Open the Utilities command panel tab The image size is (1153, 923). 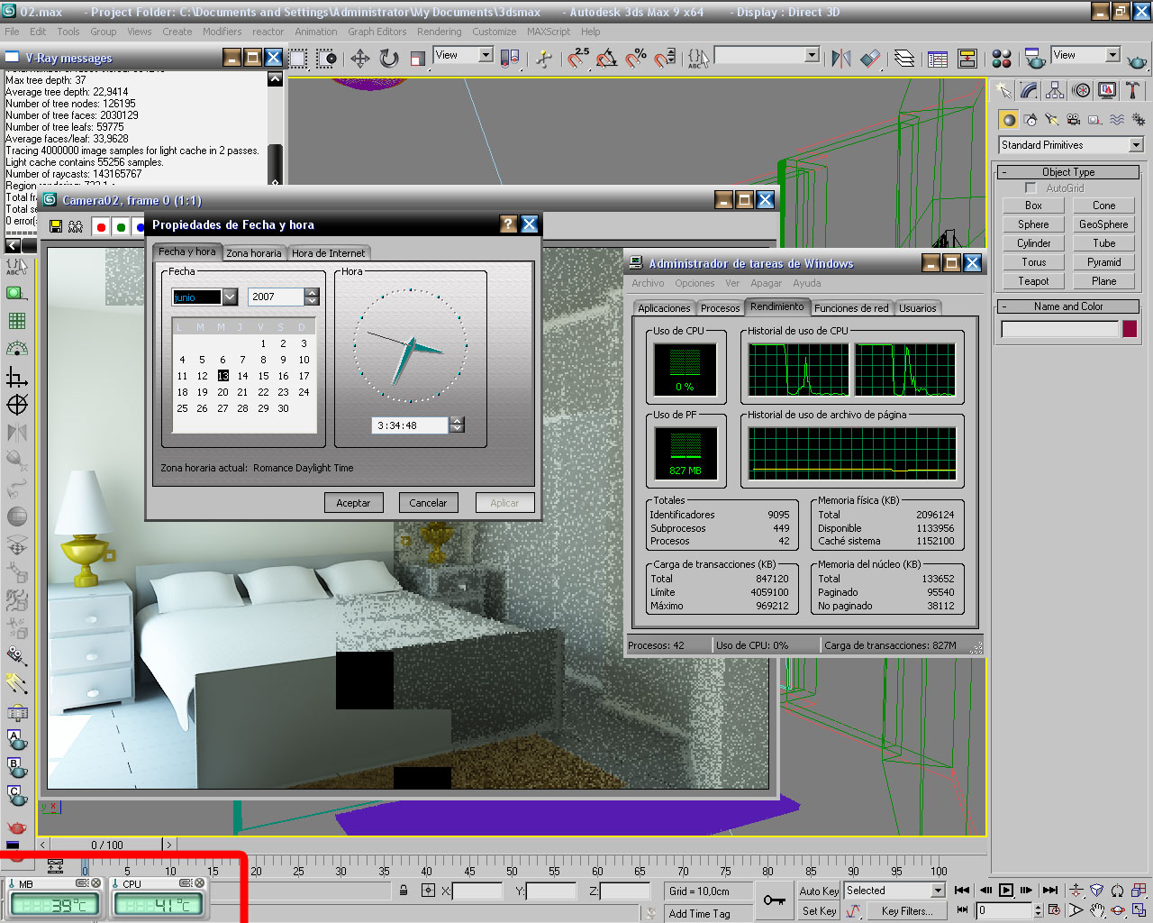tap(1133, 90)
